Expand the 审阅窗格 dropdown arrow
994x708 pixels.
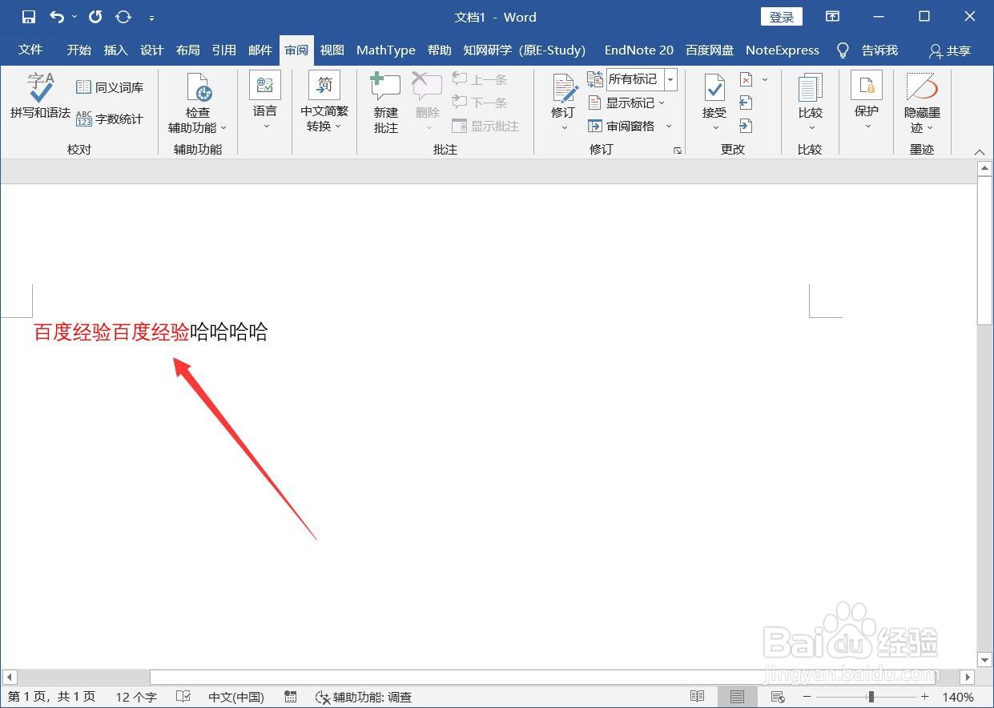669,127
